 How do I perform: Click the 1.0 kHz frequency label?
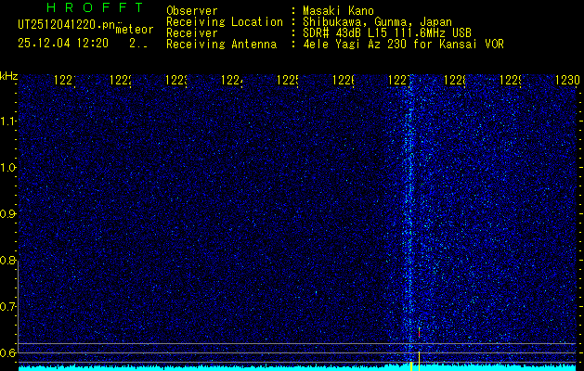pyautogui.click(x=9, y=168)
